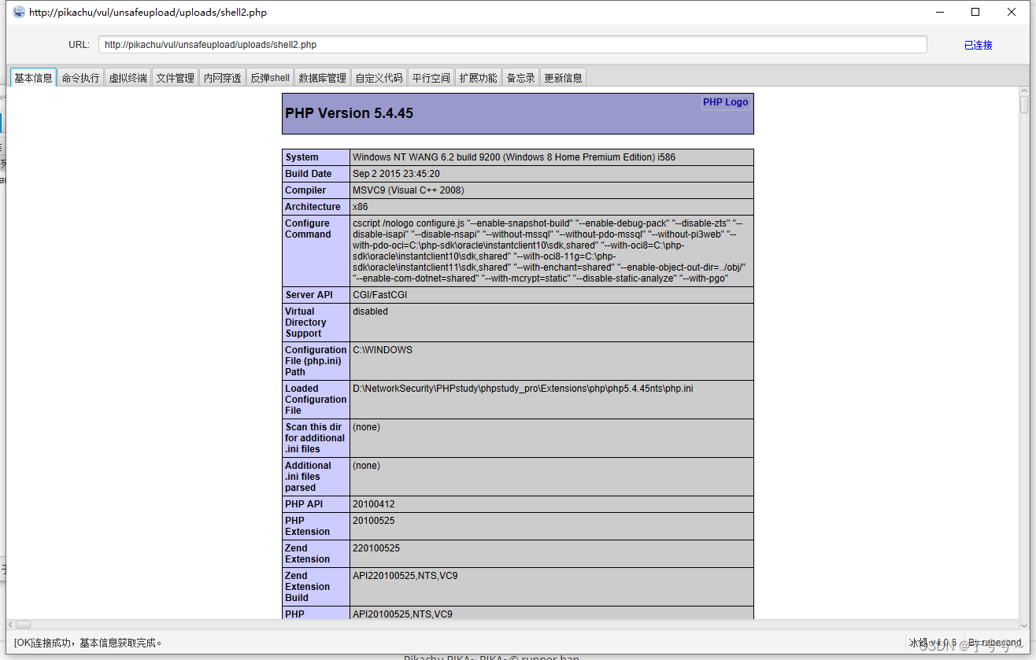Click the Zend Extension Build label
This screenshot has height=660, width=1036.
[308, 587]
